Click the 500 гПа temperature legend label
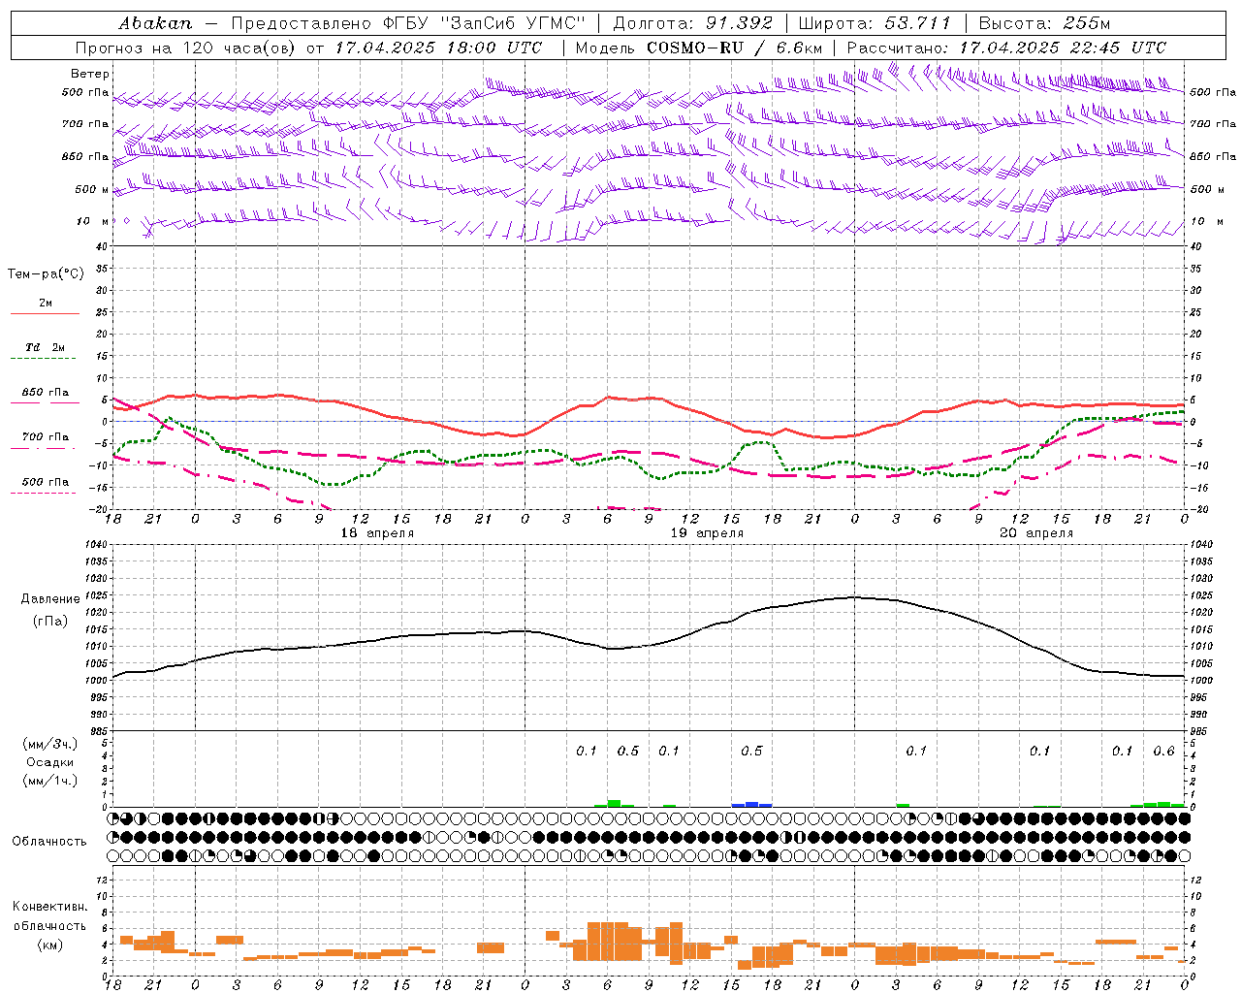 click(x=46, y=481)
